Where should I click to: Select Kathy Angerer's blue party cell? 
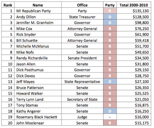point(110,111)
